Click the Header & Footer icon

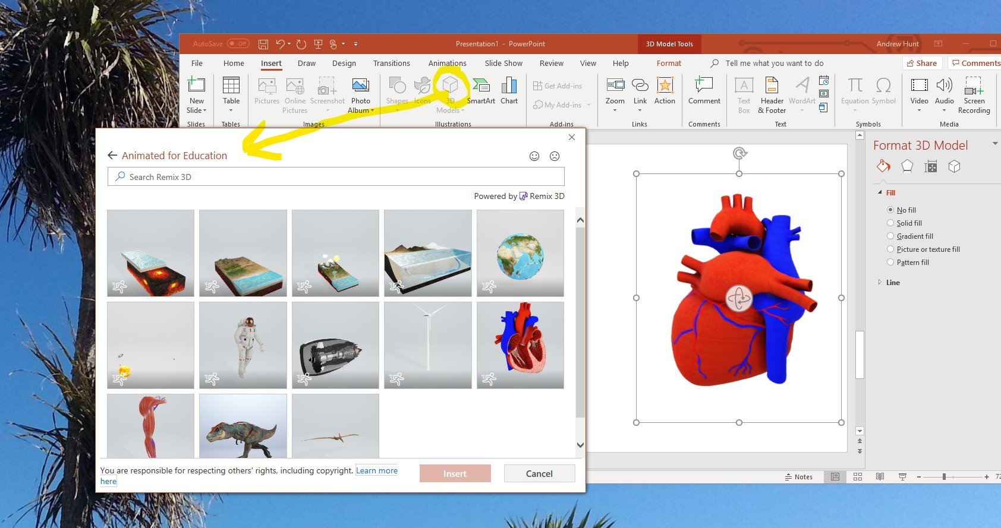click(772, 87)
